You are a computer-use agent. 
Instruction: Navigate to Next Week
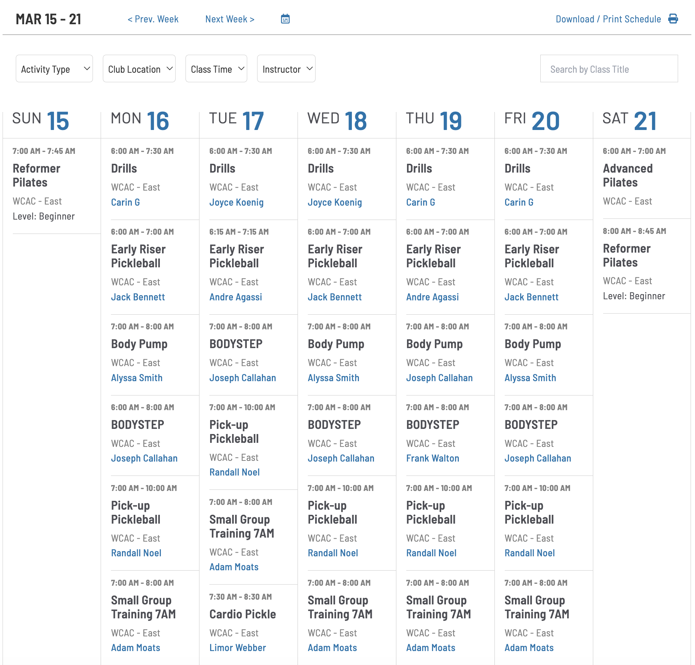(x=230, y=19)
